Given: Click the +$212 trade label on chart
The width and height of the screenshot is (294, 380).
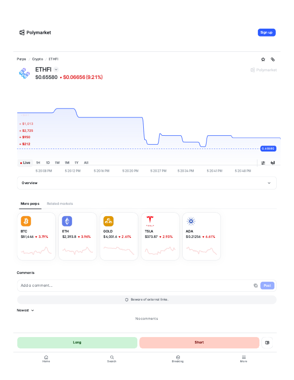Looking at the screenshot, I should point(25,144).
